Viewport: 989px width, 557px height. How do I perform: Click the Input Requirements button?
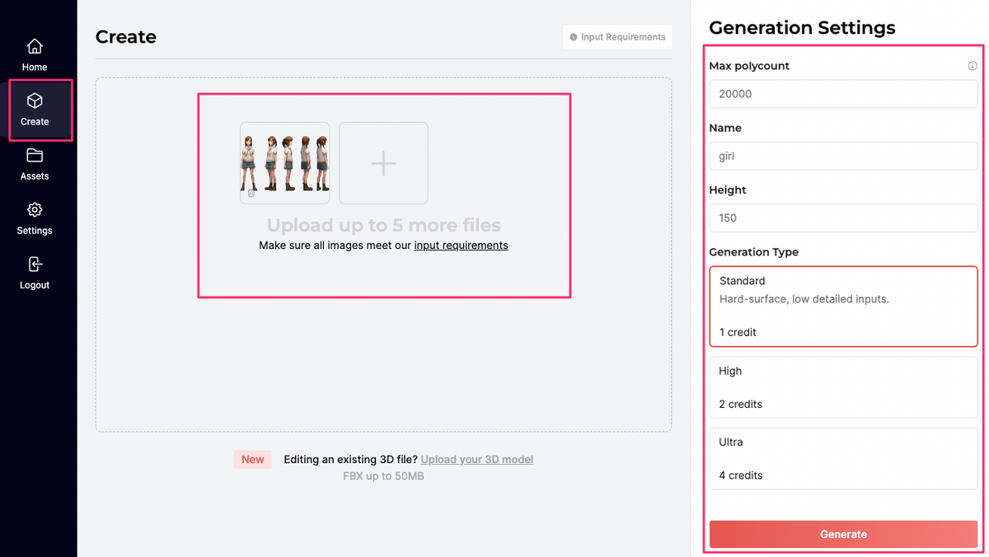pyautogui.click(x=617, y=37)
